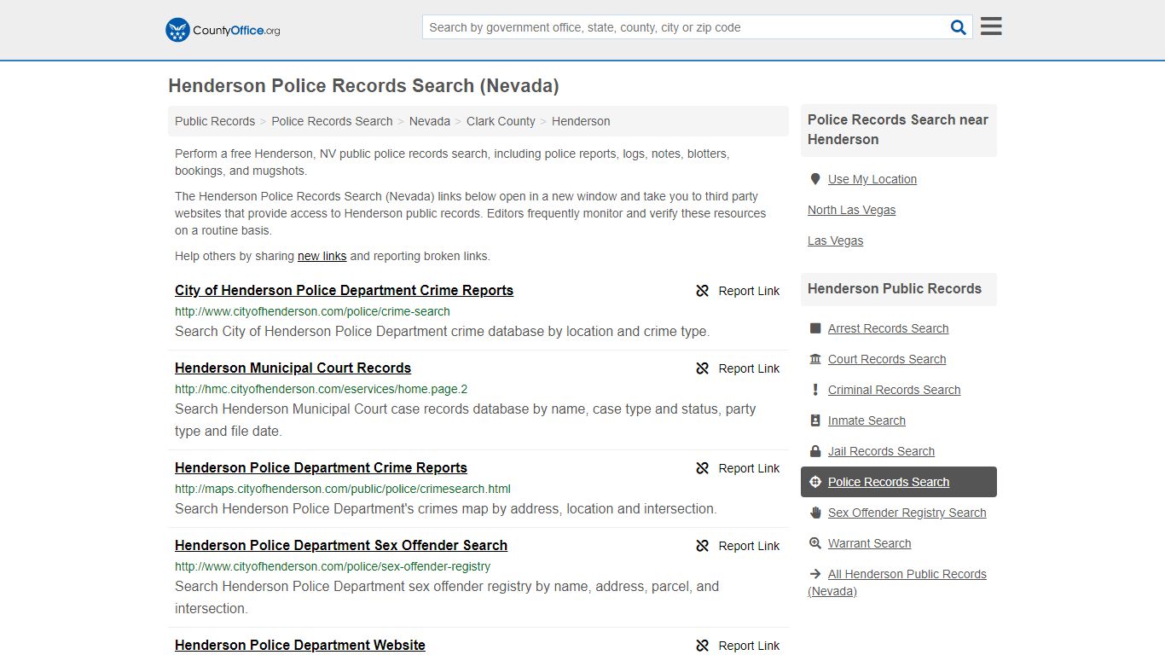Open Police Records Search breadcrumb
The height and width of the screenshot is (655, 1165).
point(332,121)
